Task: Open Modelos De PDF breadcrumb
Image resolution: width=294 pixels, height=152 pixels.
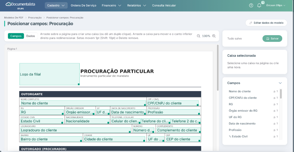Action: (x=14, y=18)
